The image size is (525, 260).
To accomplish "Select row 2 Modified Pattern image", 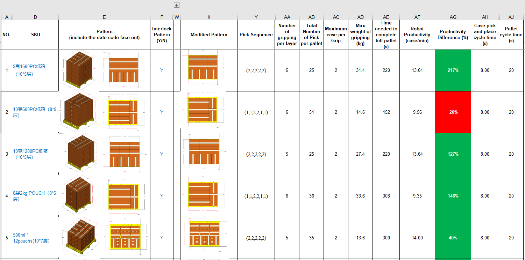I will point(203,110).
